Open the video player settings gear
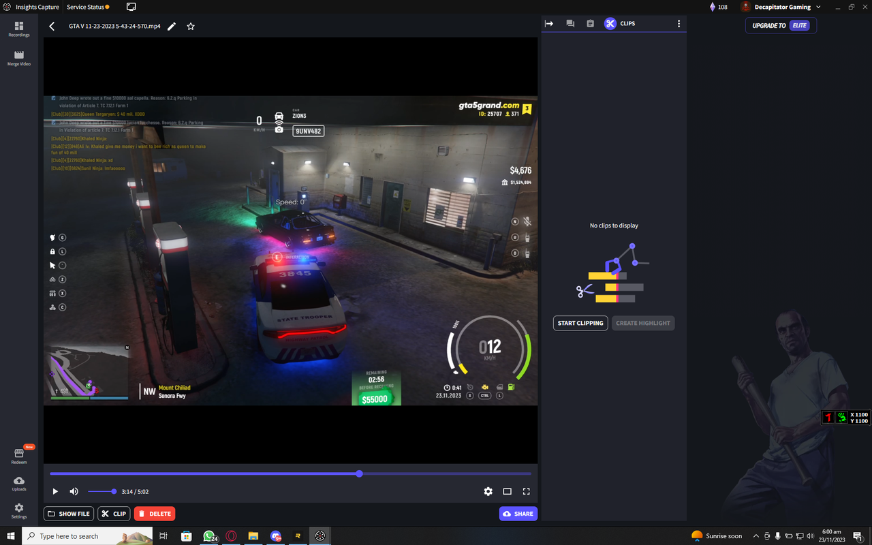 [488, 491]
